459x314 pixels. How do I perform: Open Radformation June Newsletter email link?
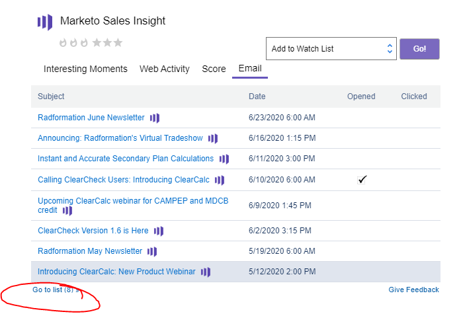point(91,118)
